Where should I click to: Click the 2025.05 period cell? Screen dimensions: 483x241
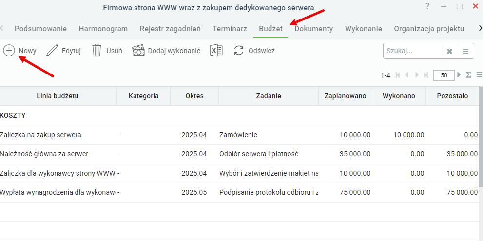194,193
